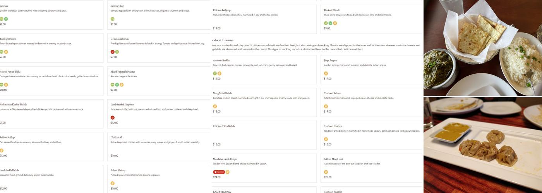Click the $25.00 price of Saffron Mixed Grill
The height and width of the screenshot is (193, 542).
pyautogui.click(x=328, y=178)
